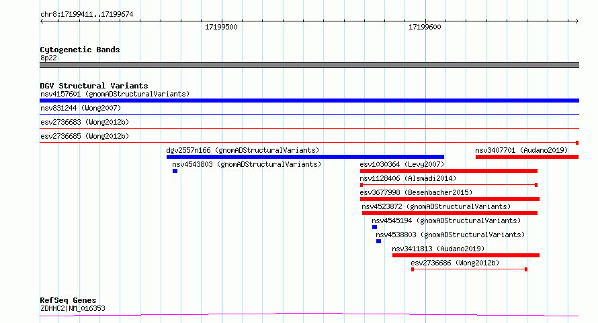Click the red bar of nsv3407701

(527, 157)
